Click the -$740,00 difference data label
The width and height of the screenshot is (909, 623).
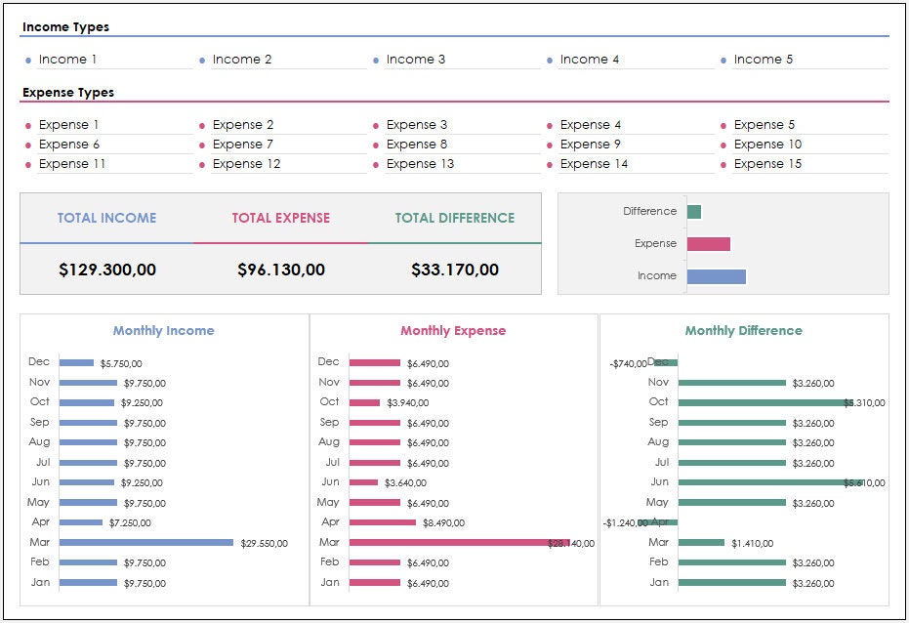[628, 364]
